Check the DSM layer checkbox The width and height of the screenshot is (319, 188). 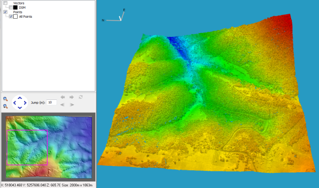[x=11, y=7]
